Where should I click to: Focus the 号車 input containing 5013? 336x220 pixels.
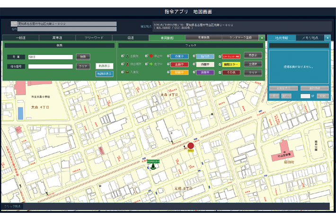tap(51, 57)
